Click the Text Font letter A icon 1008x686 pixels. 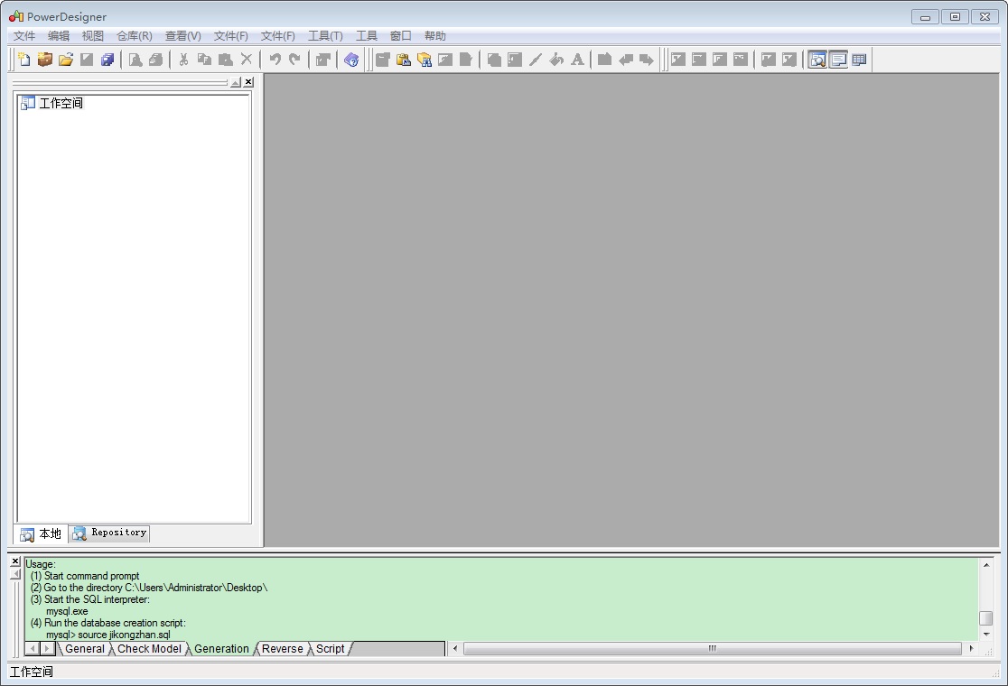pyautogui.click(x=577, y=60)
